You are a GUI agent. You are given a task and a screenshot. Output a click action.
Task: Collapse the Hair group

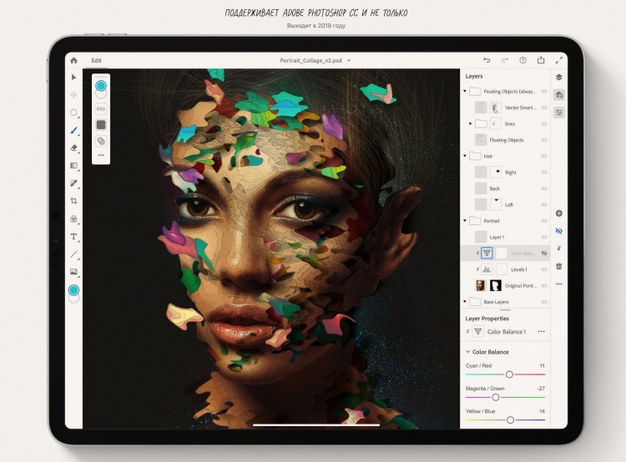465,156
